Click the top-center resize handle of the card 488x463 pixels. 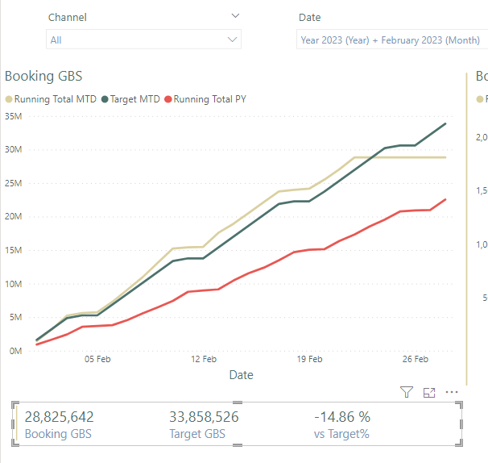point(238,403)
